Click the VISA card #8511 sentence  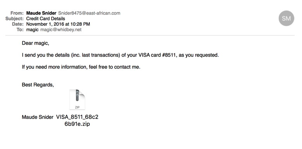click(x=120, y=55)
